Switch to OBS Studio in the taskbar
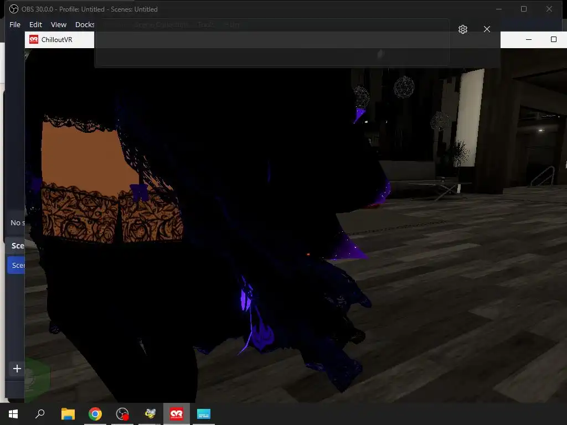 122,414
